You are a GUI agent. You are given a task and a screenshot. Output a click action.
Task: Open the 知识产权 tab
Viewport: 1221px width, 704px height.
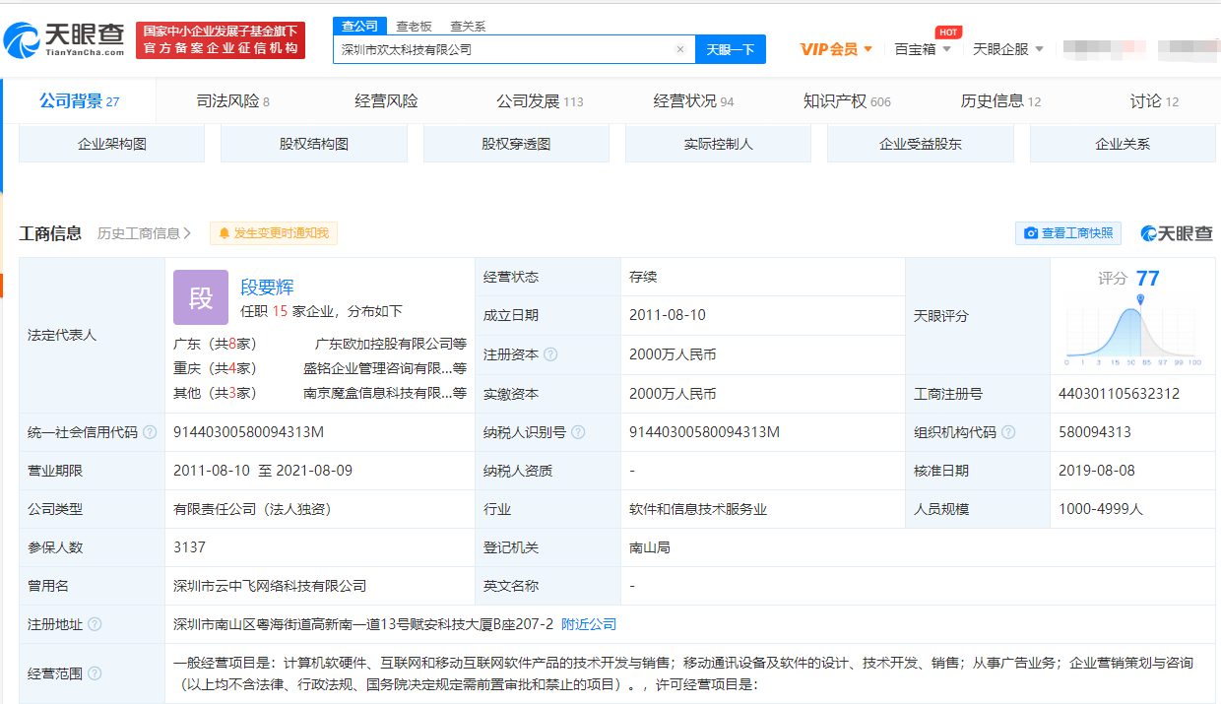coord(846,101)
